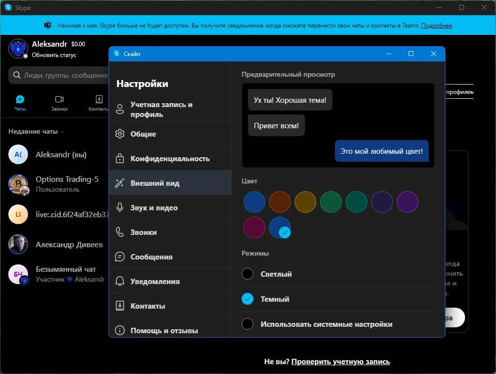Open Звук и видео settings section
This screenshot has height=374, width=496.
(x=170, y=207)
